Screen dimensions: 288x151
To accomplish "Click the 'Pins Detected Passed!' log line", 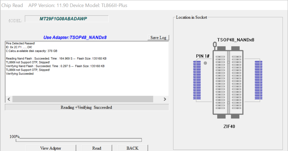I will click(x=20, y=43).
